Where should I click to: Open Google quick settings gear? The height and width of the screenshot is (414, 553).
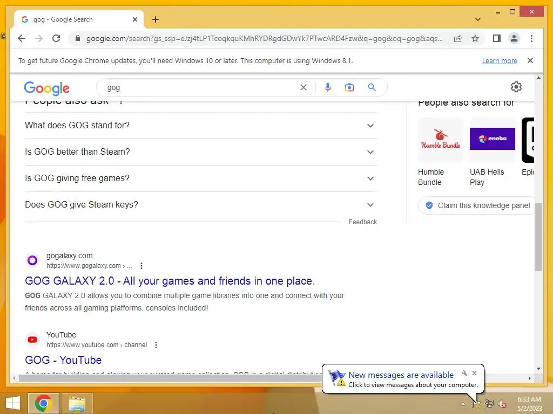tap(516, 87)
